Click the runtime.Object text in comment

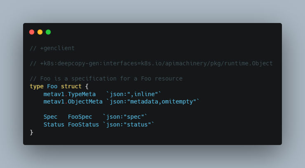click(249, 63)
